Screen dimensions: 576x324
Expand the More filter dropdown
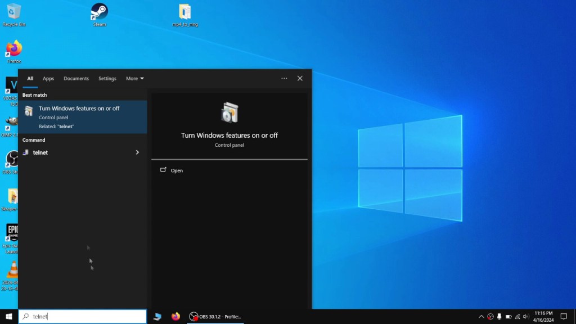[x=134, y=78]
